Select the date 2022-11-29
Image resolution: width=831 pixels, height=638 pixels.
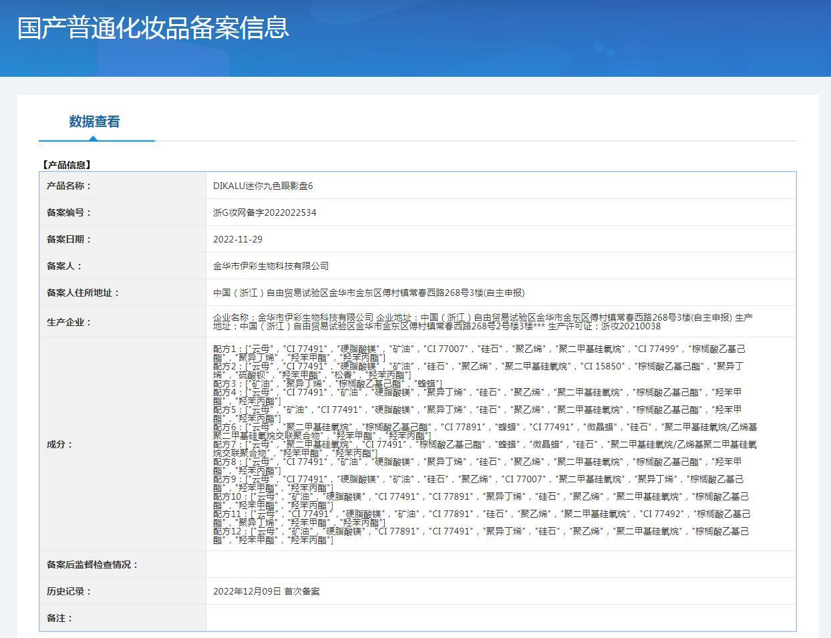[x=238, y=239]
